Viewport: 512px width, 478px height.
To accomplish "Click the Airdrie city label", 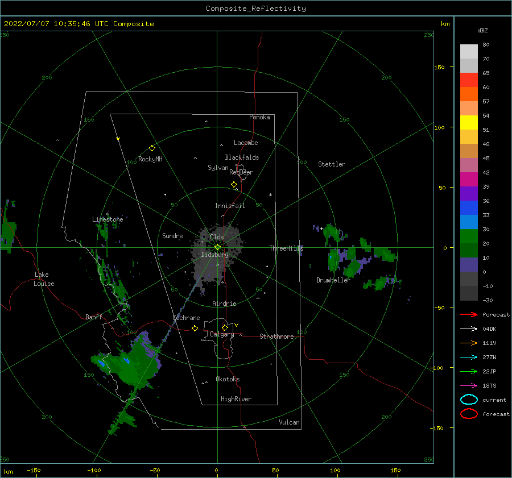I will (224, 304).
